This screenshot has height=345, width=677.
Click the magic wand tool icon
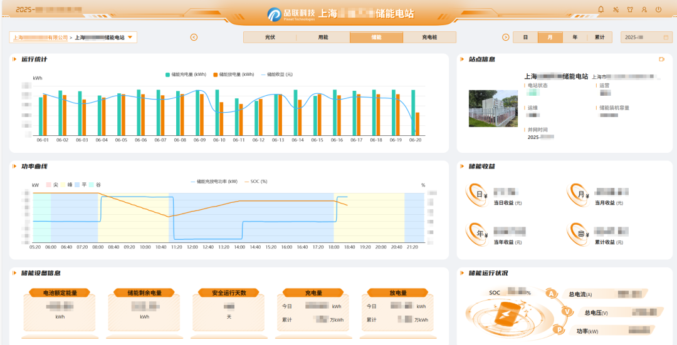tap(616, 9)
